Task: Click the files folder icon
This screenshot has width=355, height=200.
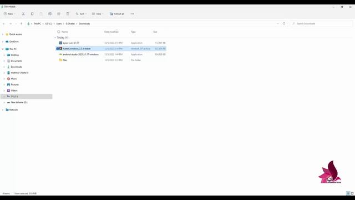Action: point(60,60)
